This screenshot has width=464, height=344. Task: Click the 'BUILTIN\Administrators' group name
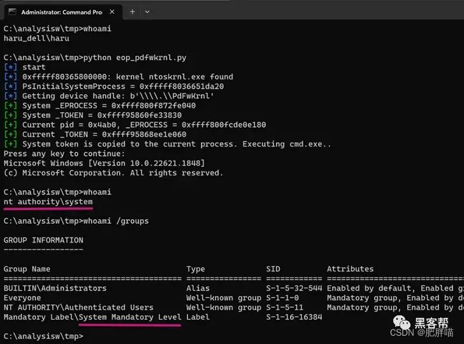click(x=55, y=288)
